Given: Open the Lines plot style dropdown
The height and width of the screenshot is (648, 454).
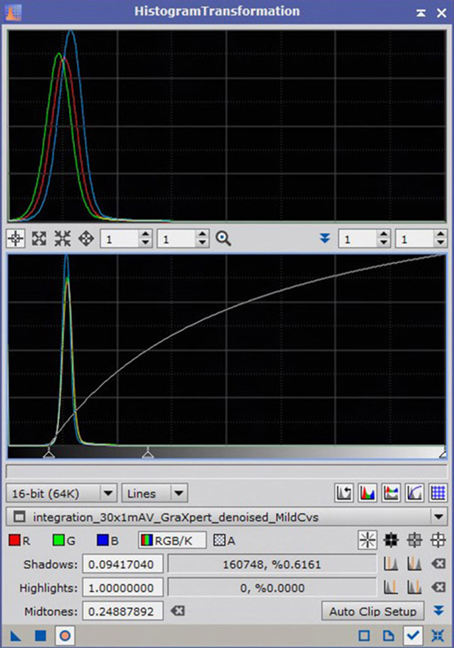Looking at the screenshot, I should 155,493.
